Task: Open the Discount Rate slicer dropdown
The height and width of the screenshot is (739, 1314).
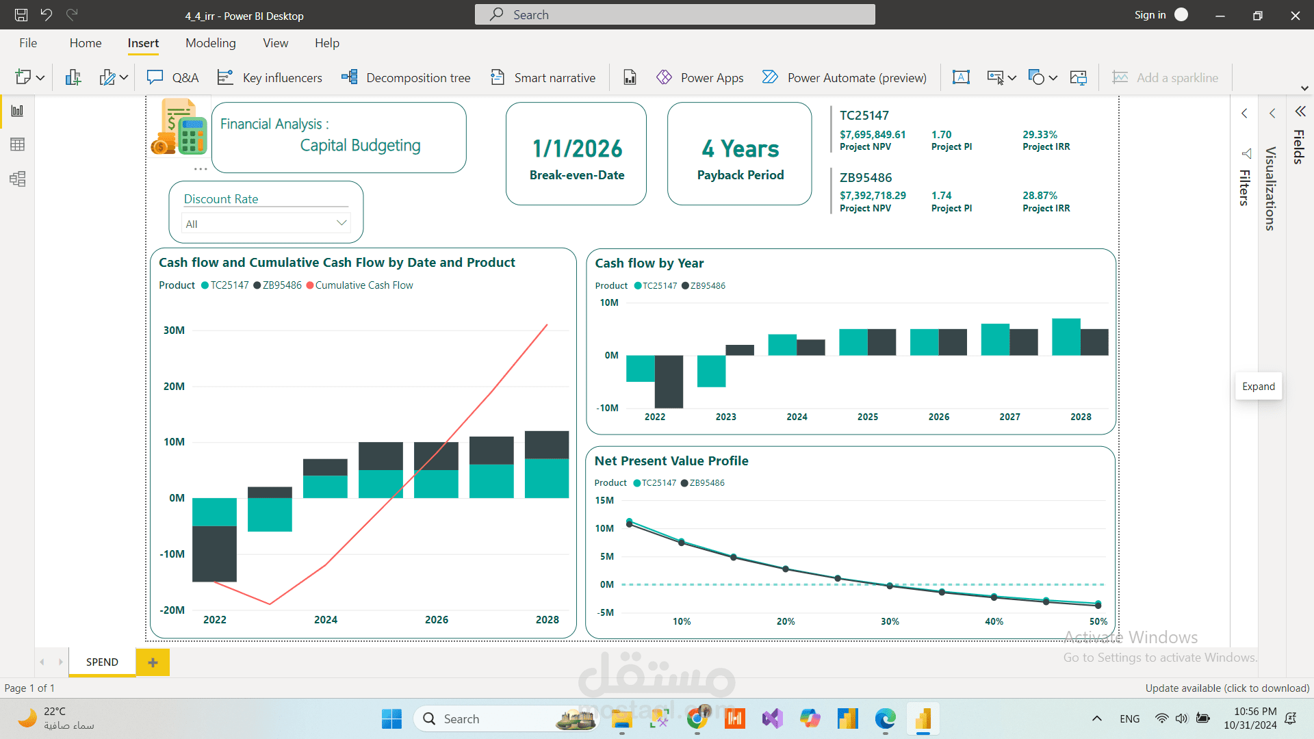Action: 342,223
